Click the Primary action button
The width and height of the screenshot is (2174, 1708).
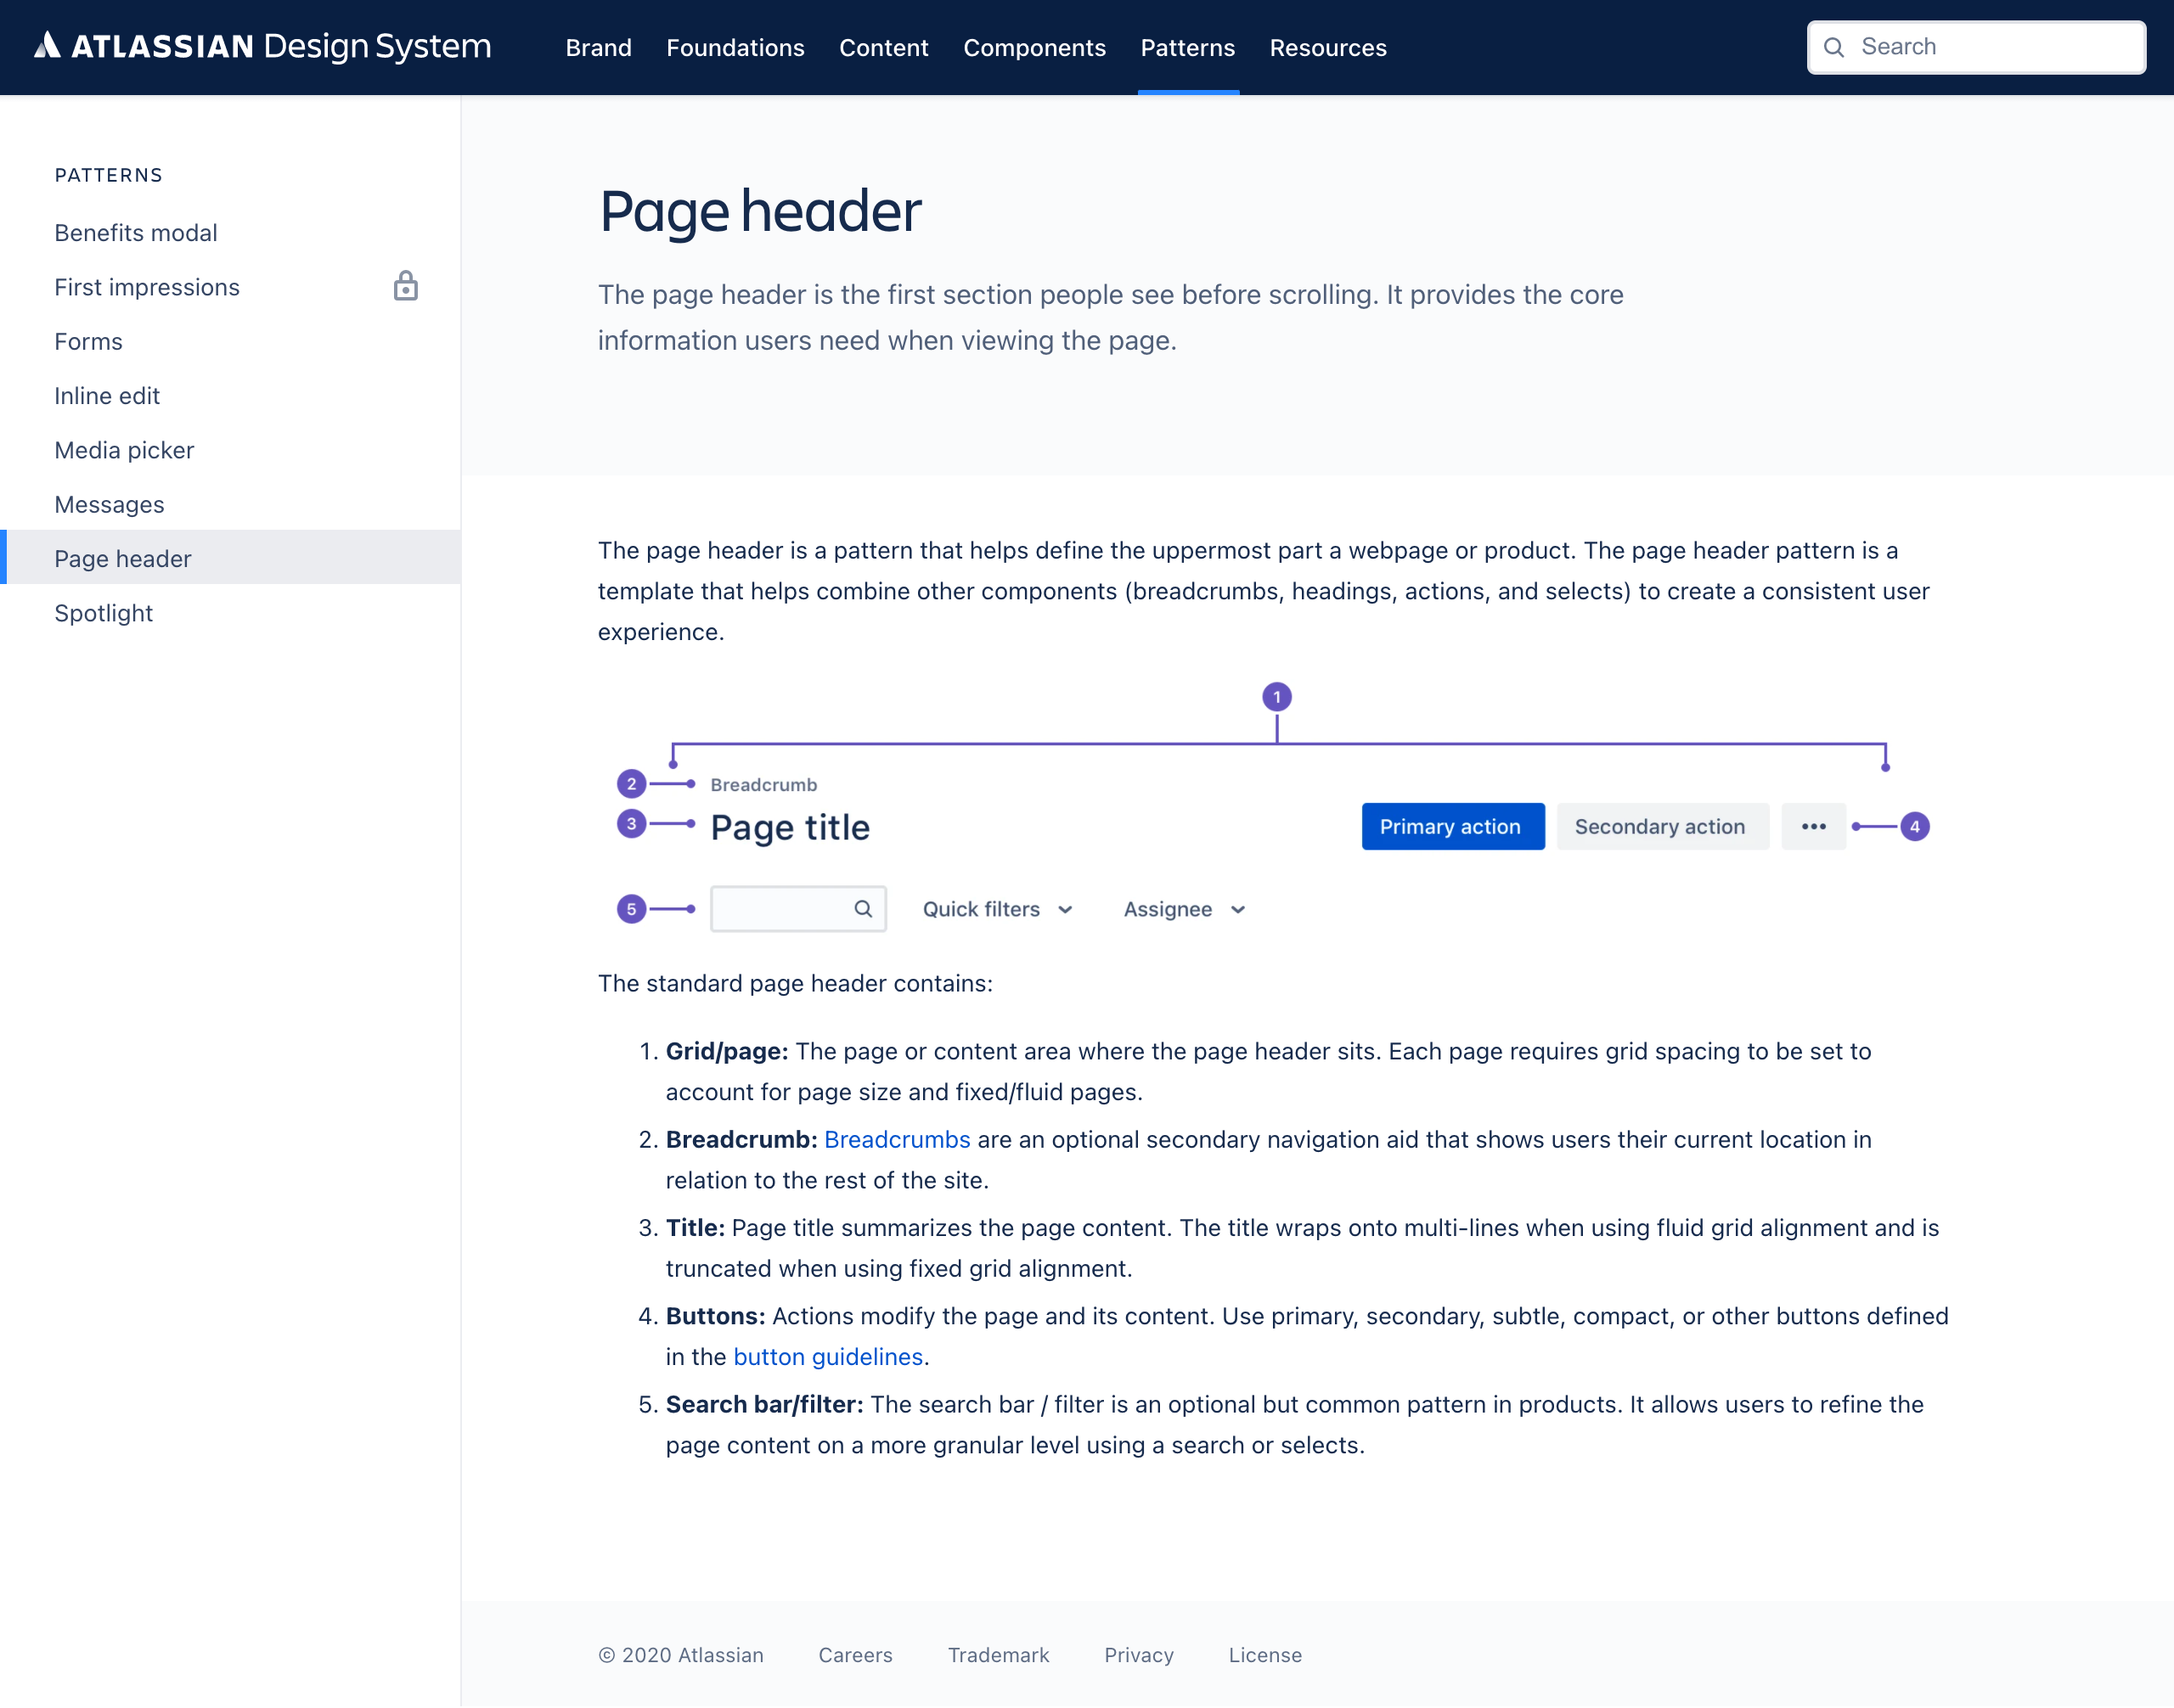coord(1450,826)
